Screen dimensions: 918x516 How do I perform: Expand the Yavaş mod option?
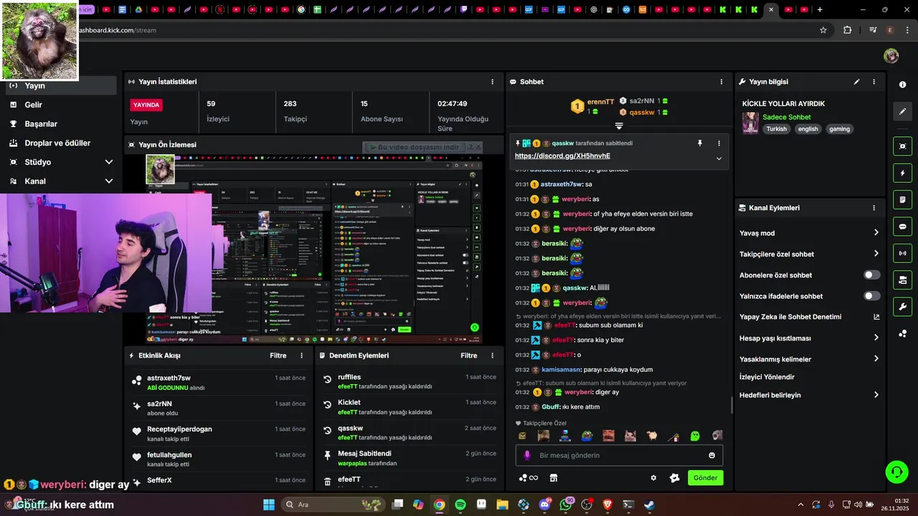(x=876, y=233)
